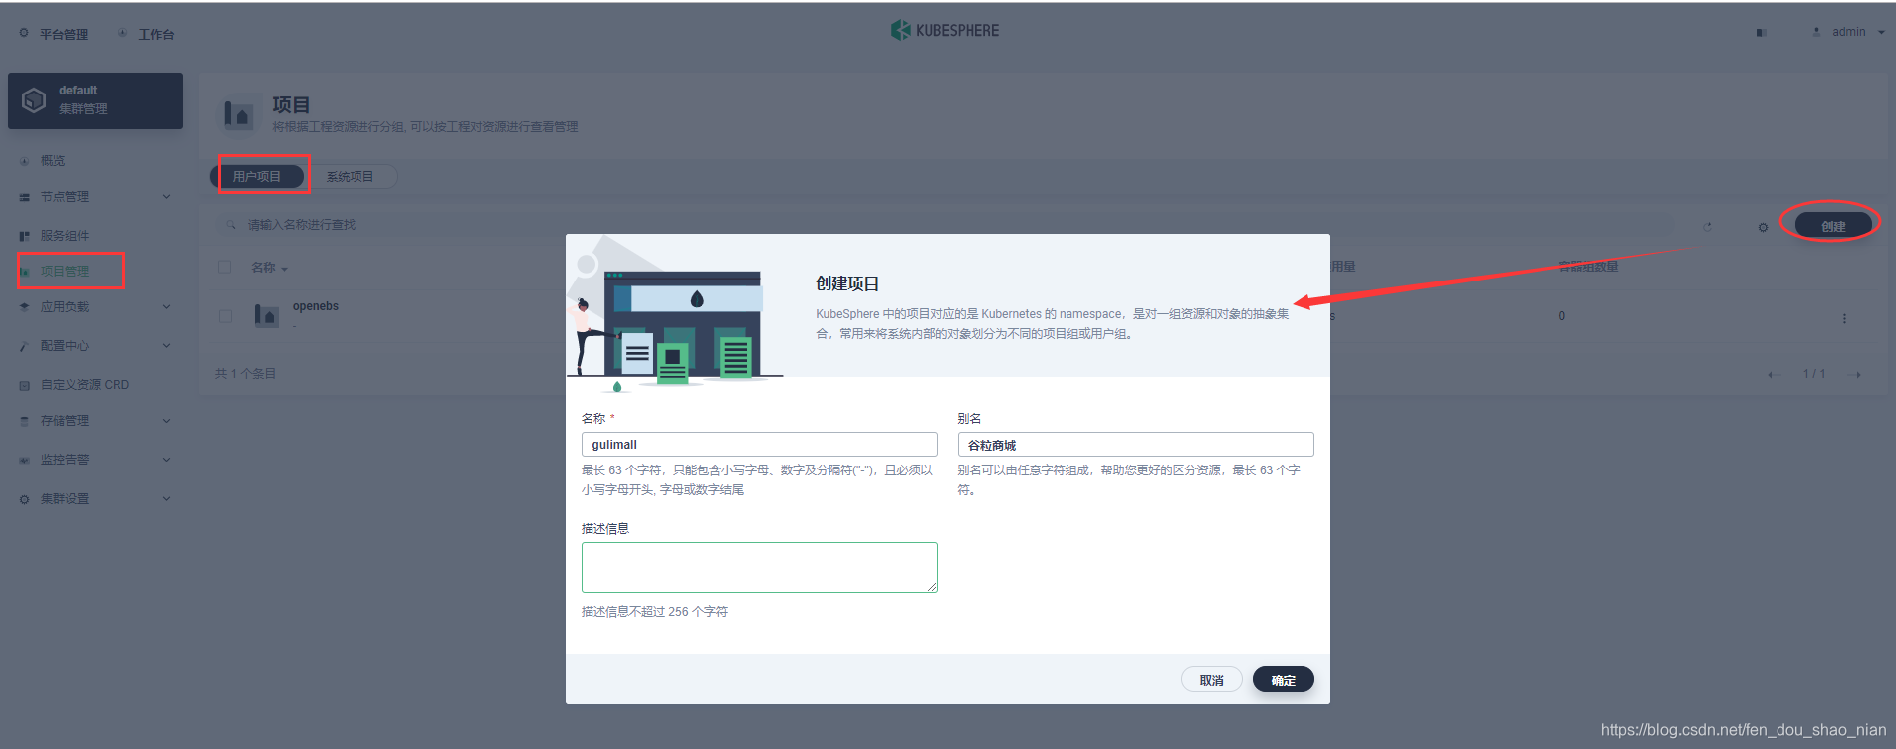Select the default 集群管理 cluster card
The width and height of the screenshot is (1896, 749).
point(96,100)
